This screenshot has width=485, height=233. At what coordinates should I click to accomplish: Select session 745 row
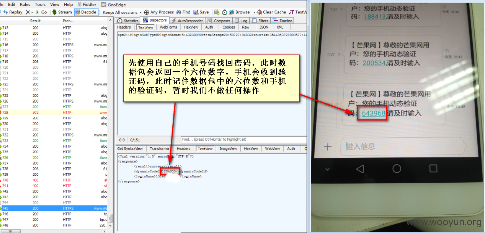(x=54, y=208)
